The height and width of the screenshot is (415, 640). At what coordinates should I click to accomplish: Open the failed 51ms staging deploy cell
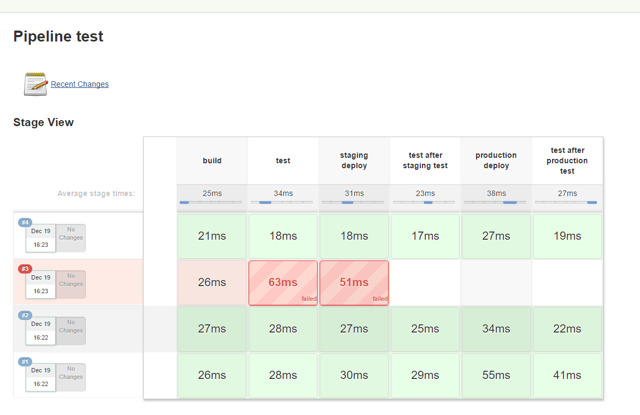tap(354, 283)
